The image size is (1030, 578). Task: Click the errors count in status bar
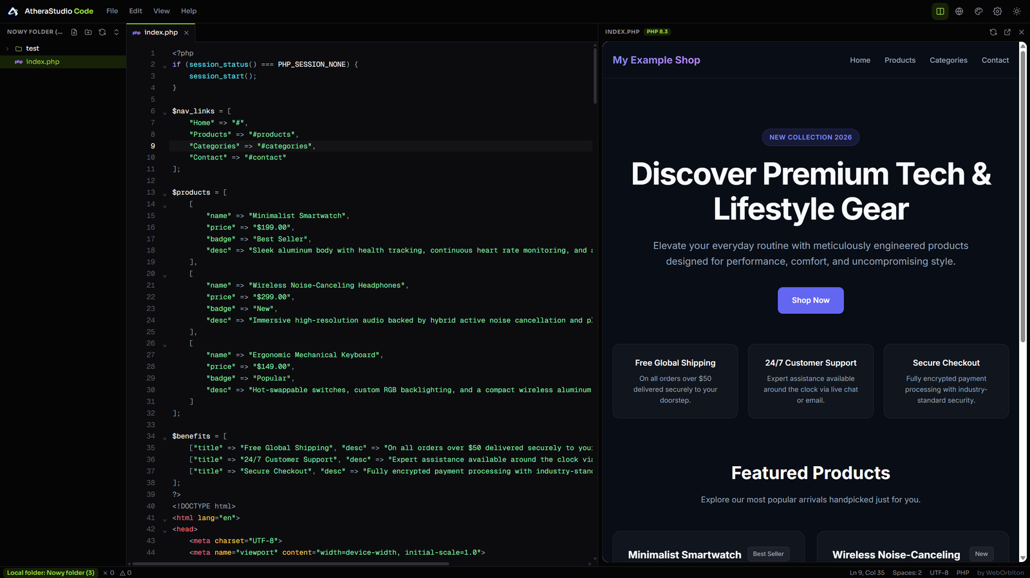(x=109, y=573)
